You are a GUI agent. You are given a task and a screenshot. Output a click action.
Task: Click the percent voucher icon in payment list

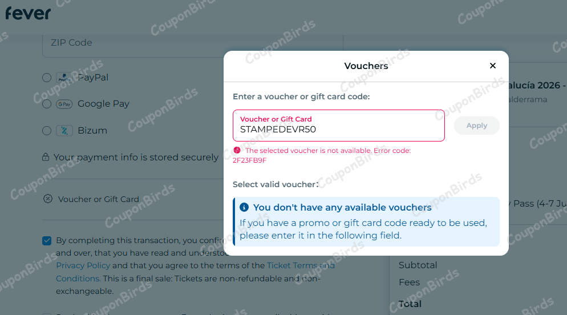coord(48,199)
